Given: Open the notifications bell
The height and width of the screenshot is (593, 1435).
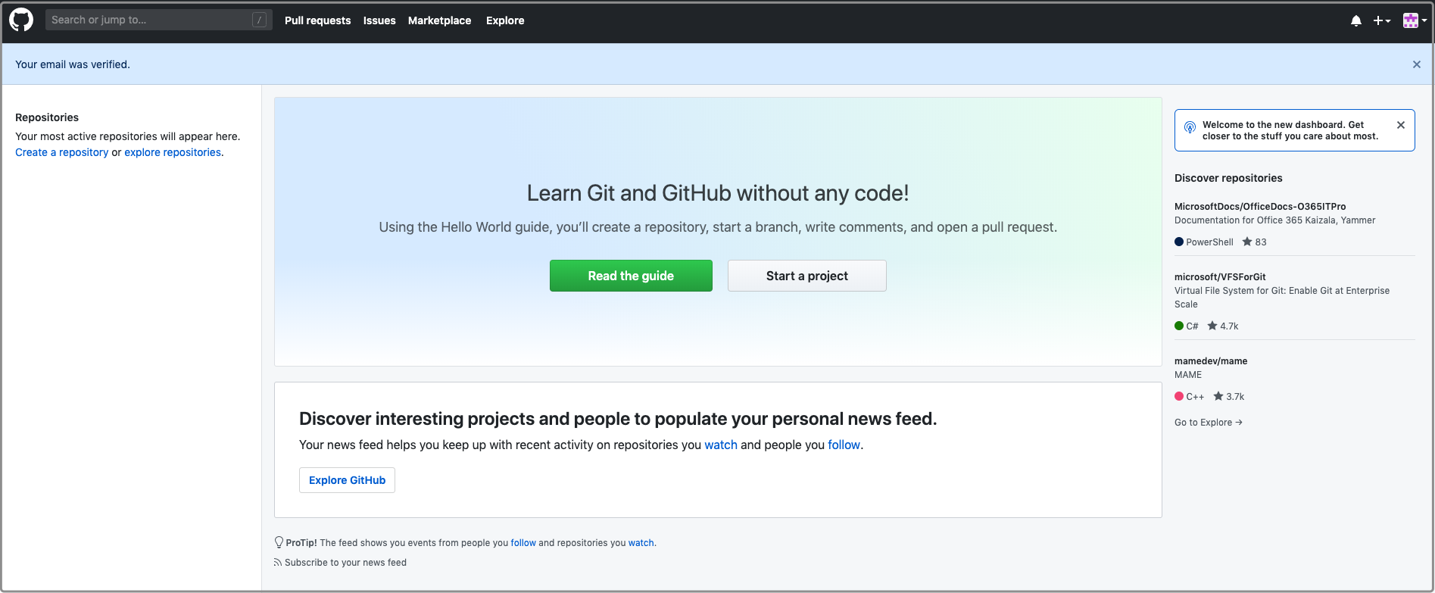Looking at the screenshot, I should [1355, 21].
